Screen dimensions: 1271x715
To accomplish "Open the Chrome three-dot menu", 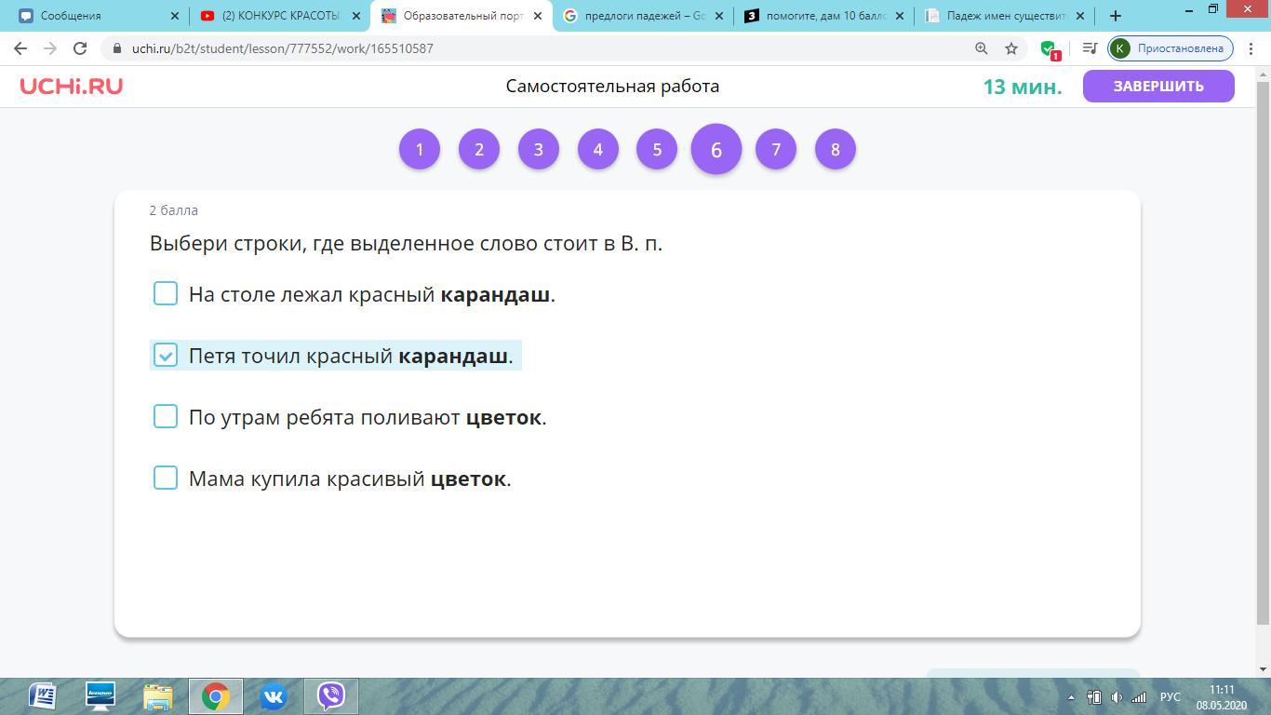I will 1251,48.
